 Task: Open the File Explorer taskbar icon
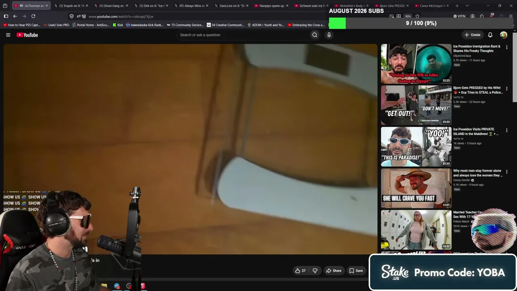(x=104, y=286)
